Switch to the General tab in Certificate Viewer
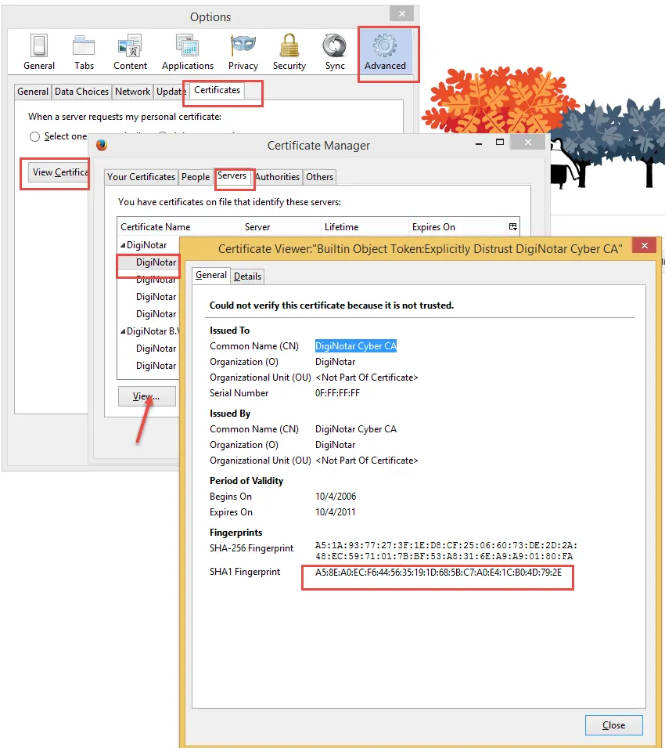Image resolution: width=665 pixels, height=748 pixels. (211, 275)
